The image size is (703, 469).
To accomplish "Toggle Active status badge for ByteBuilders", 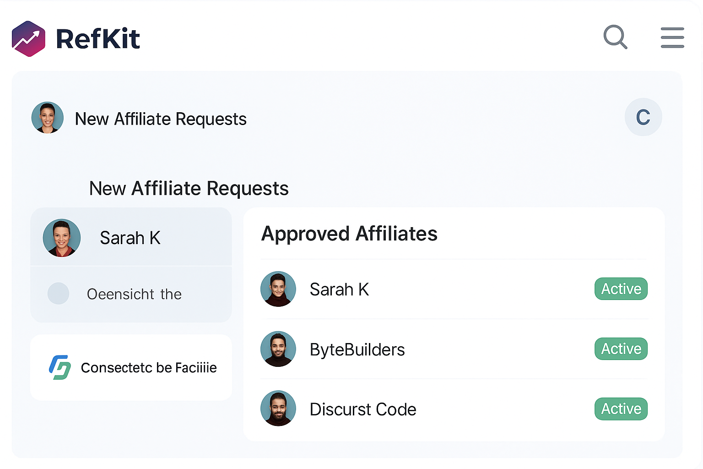I will pyautogui.click(x=621, y=349).
